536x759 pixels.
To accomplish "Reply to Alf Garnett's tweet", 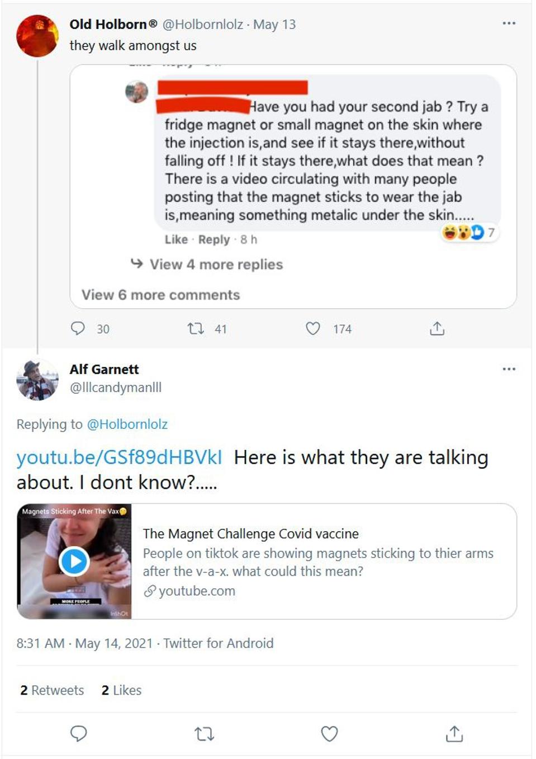I will pyautogui.click(x=78, y=733).
